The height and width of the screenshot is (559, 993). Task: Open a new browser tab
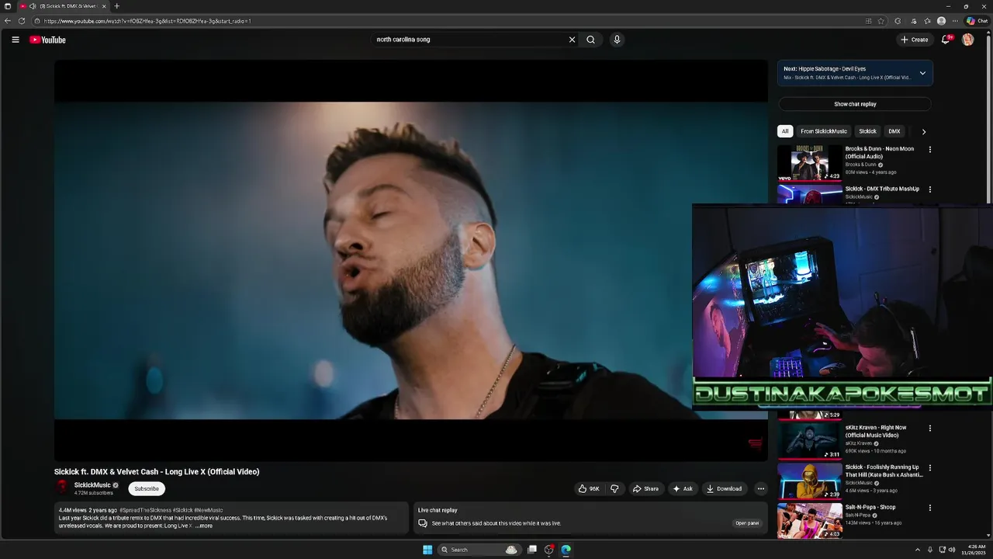point(116,6)
